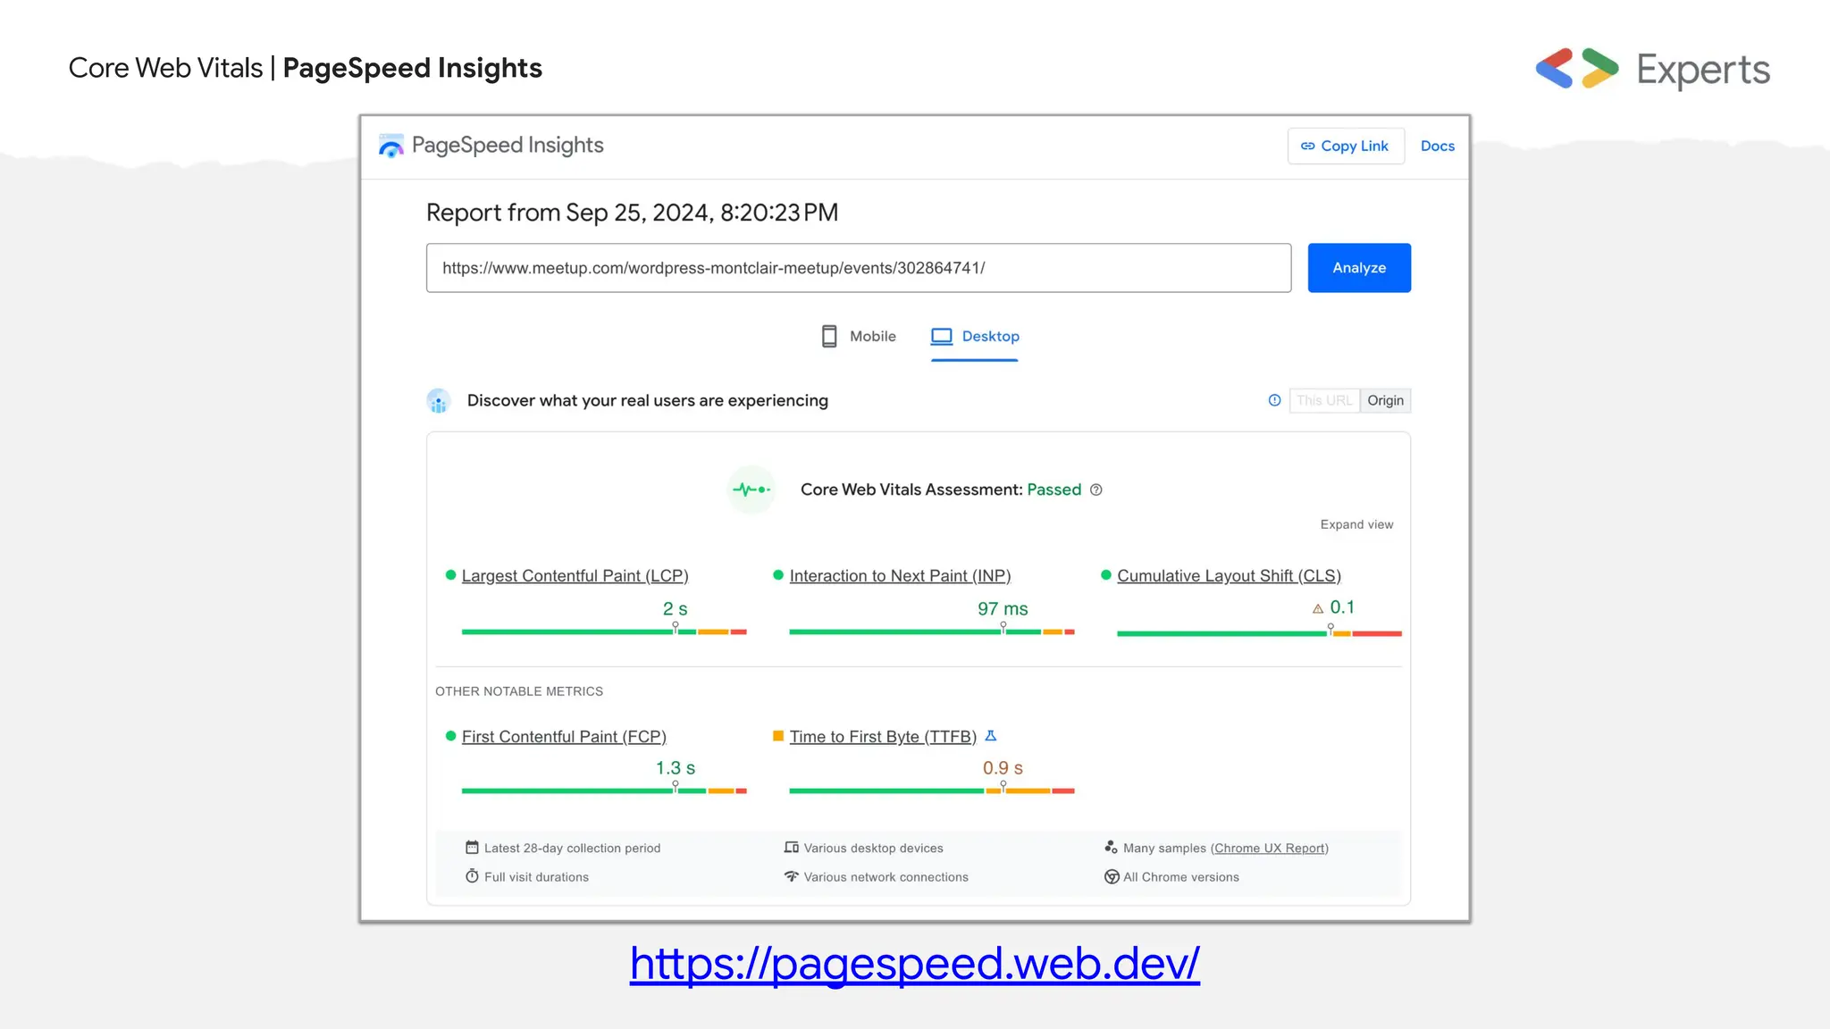Click the mobile phone icon

(829, 337)
